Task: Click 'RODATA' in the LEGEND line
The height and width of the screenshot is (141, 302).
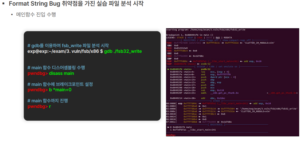Action: (228, 37)
